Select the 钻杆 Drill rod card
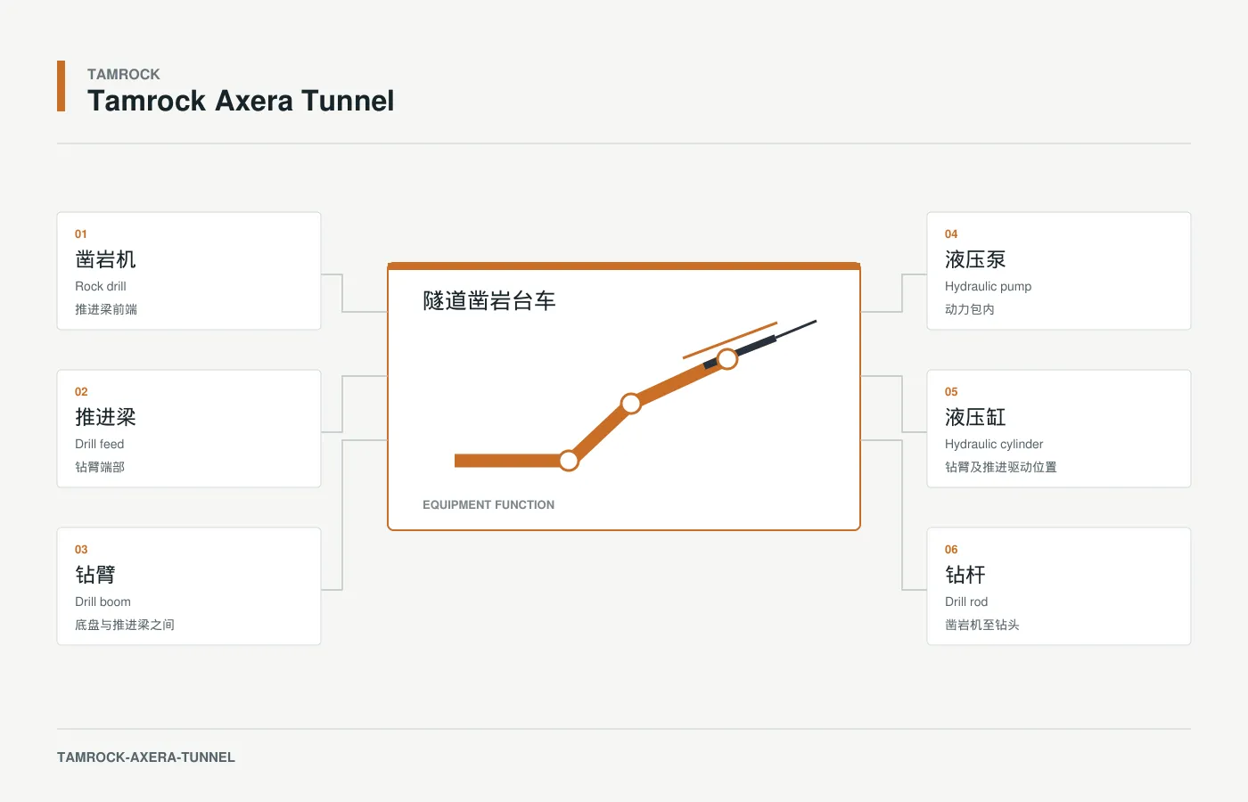The image size is (1248, 802). coord(1059,586)
